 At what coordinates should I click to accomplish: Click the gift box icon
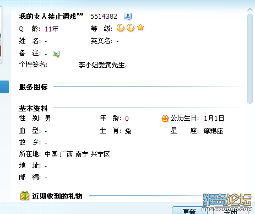pos(25,196)
